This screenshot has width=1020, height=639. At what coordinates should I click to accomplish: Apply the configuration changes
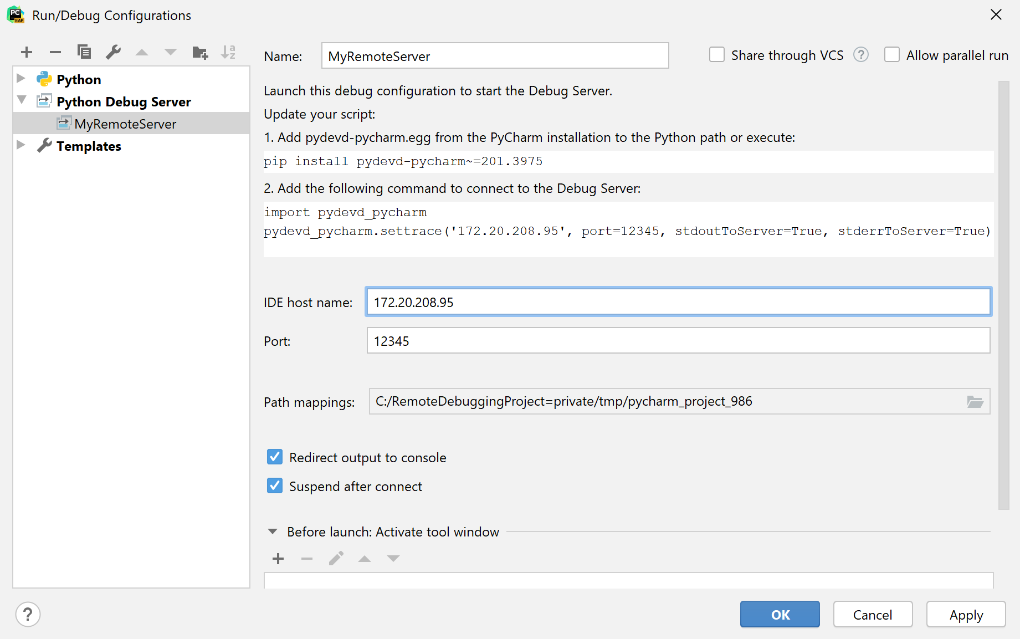(966, 614)
